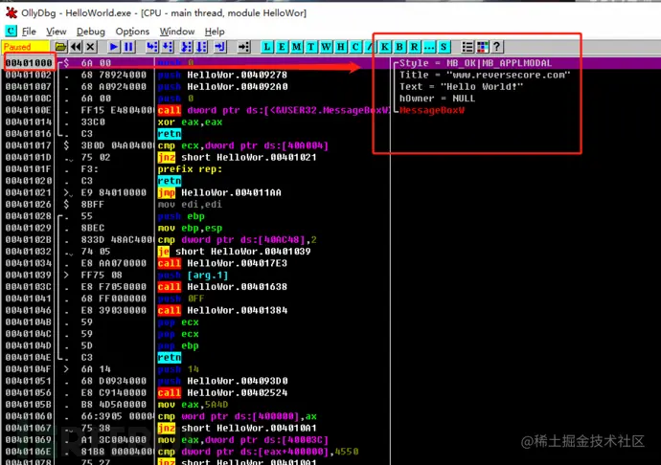Open References window with R button
661x465 pixels.
(x=415, y=47)
